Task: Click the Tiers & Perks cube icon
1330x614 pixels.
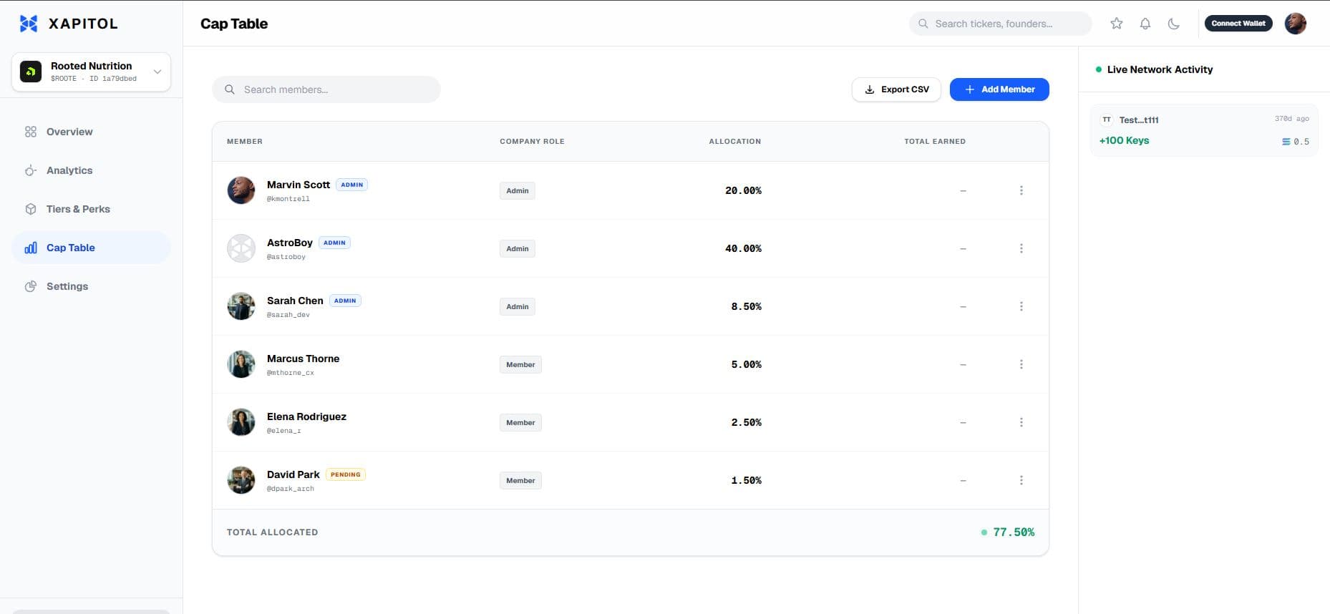Action: 31,209
